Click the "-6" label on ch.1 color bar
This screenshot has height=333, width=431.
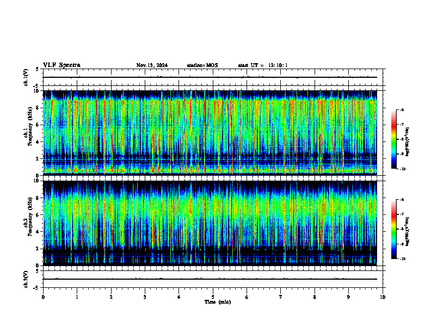click(x=402, y=110)
